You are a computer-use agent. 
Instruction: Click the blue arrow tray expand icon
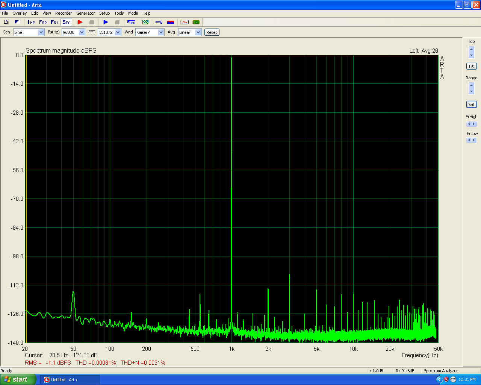[439, 379]
